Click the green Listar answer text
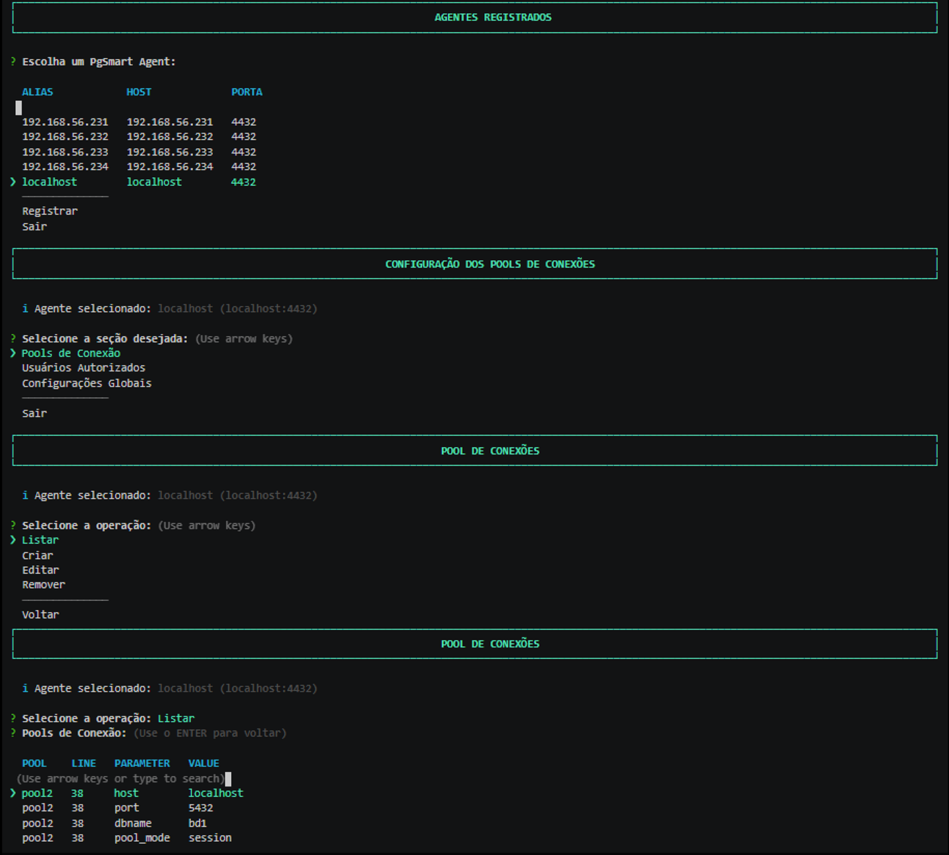The height and width of the screenshot is (855, 949). point(176,719)
